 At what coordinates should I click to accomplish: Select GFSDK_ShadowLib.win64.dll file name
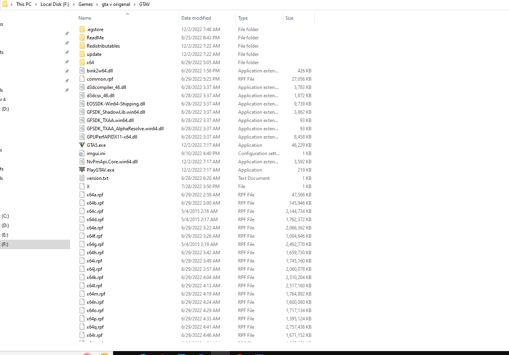point(116,112)
